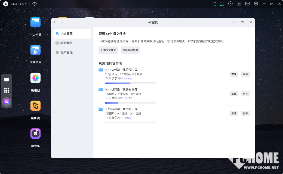
Task: Click the desktop monitor icon in dock
Action: (7, 80)
